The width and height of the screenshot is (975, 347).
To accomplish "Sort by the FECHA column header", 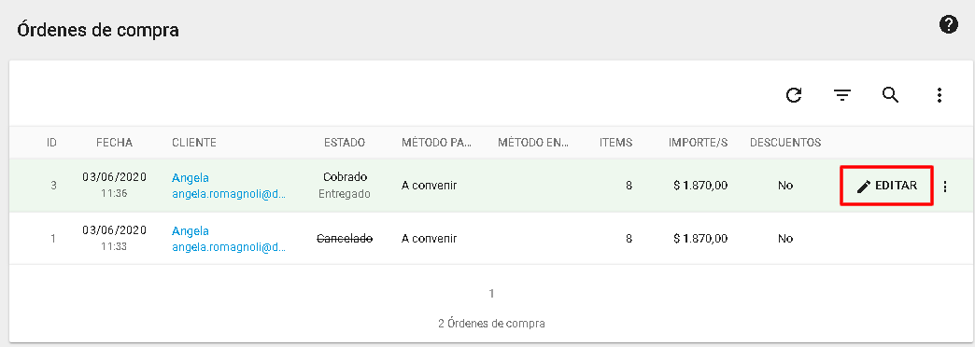I will (115, 142).
